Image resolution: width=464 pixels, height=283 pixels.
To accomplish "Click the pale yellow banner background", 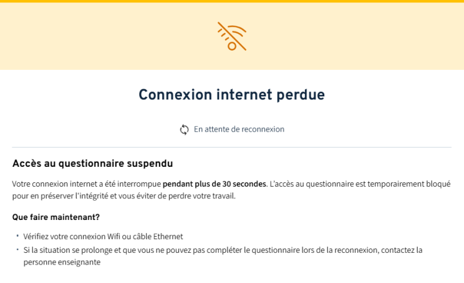I will coord(93,37).
